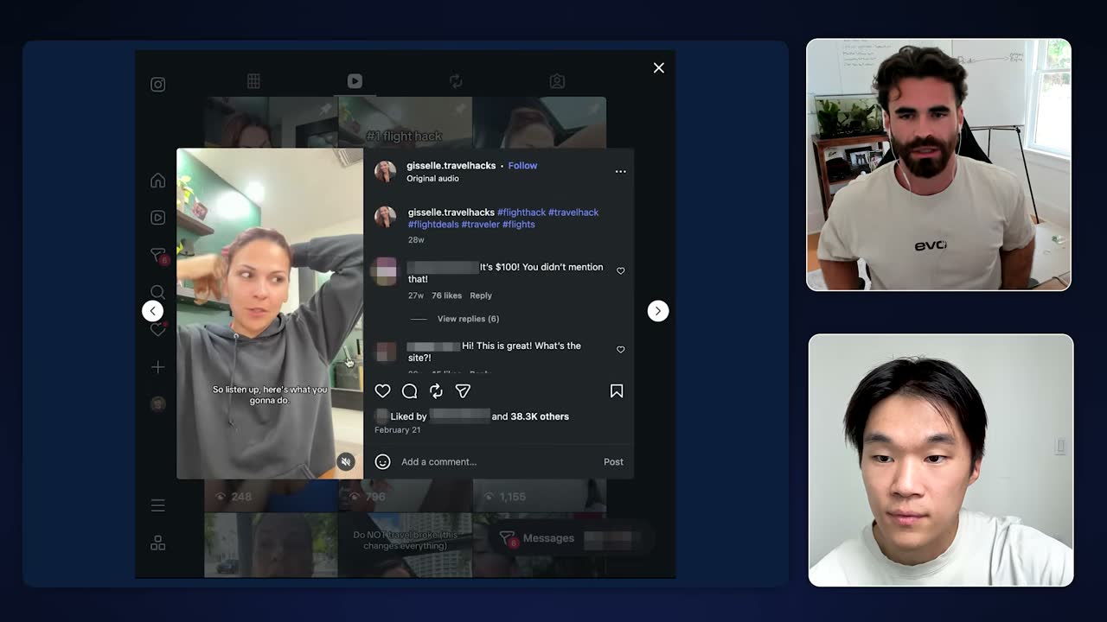Switch to the posts grid tab
The height and width of the screenshot is (622, 1107).
click(x=253, y=81)
